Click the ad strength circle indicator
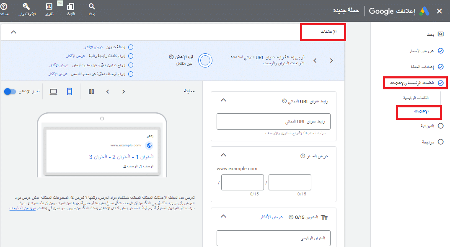 205,60
